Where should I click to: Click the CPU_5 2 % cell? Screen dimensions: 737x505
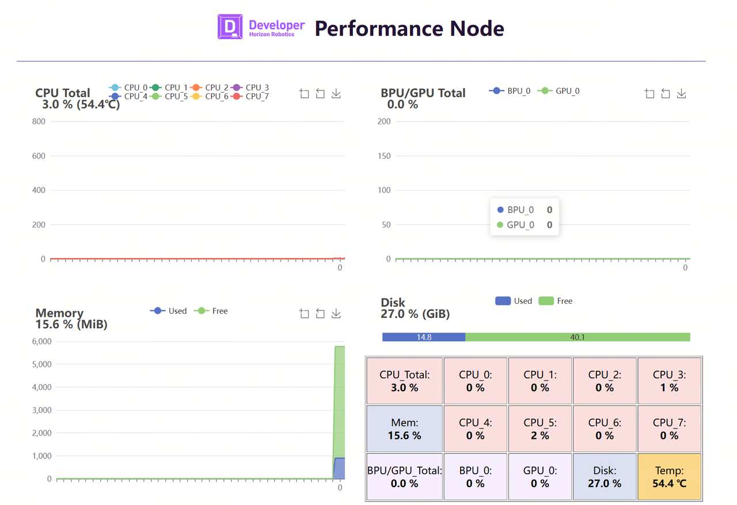click(x=540, y=428)
